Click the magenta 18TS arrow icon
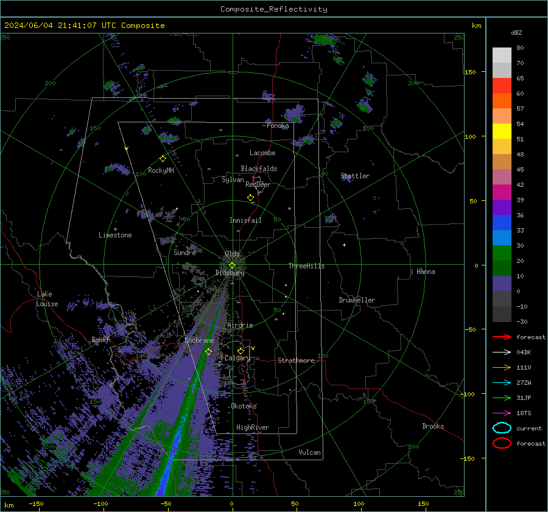This screenshot has height=512, width=548. pos(502,413)
